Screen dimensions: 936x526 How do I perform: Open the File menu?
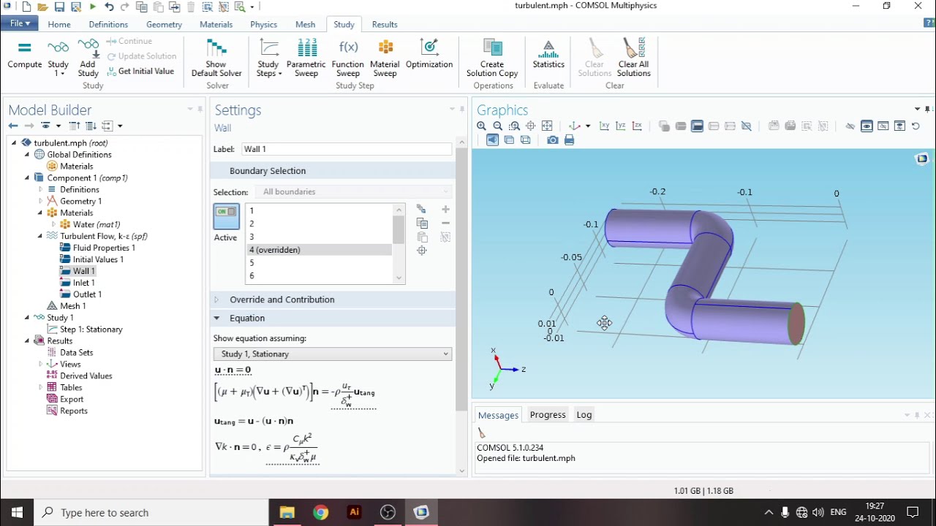click(20, 23)
